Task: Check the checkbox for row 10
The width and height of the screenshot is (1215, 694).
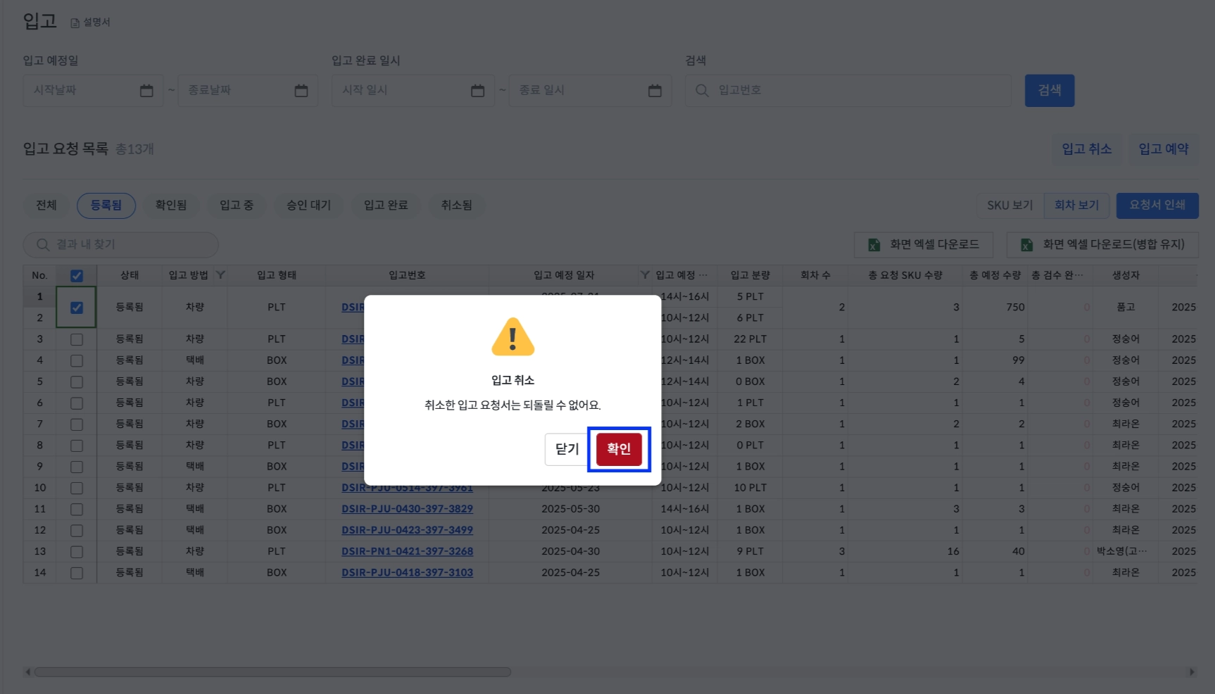Action: point(77,488)
